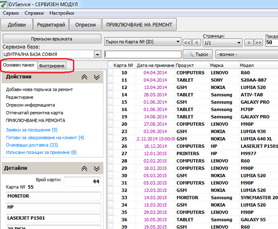This screenshot has width=278, height=229.
Task: Click card number 16 cell
Action: tap(124, 110)
